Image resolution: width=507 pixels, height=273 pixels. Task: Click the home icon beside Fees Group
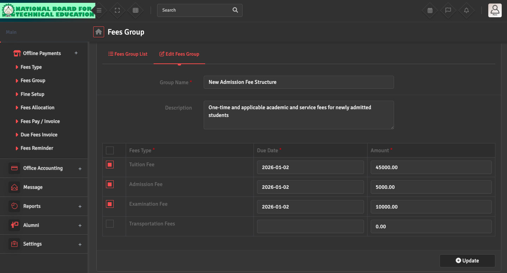pyautogui.click(x=99, y=32)
